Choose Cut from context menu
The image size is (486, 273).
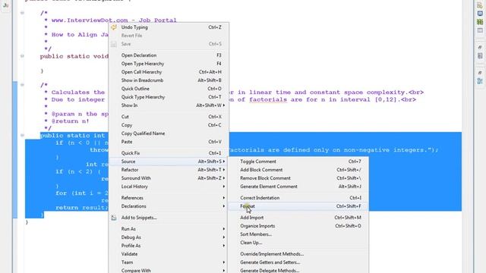pyautogui.click(x=169, y=117)
